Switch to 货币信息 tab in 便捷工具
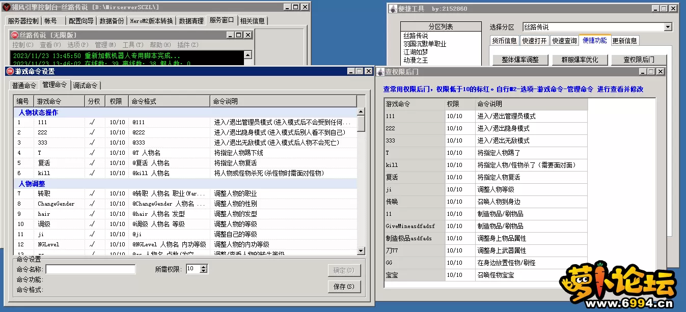The image size is (686, 312). tap(504, 41)
